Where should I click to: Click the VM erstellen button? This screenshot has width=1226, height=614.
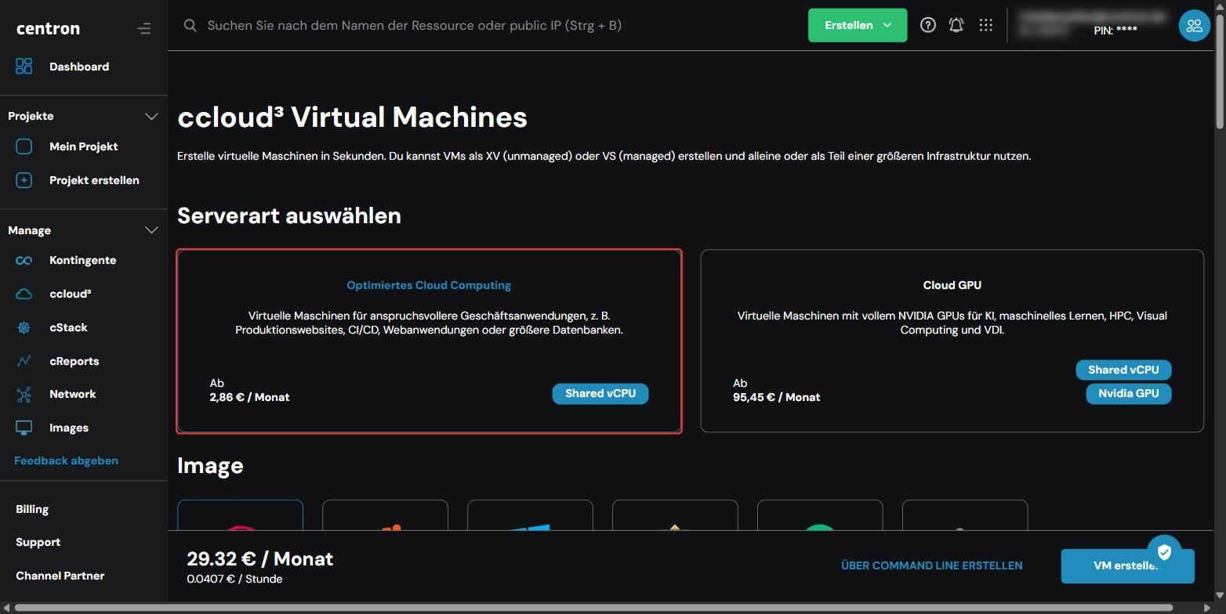(1127, 566)
